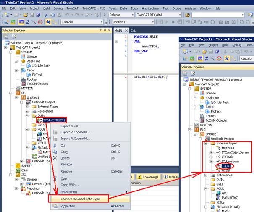Click Export PLCopenXML in context menu
This screenshot has width=254, height=212.
tap(76, 132)
